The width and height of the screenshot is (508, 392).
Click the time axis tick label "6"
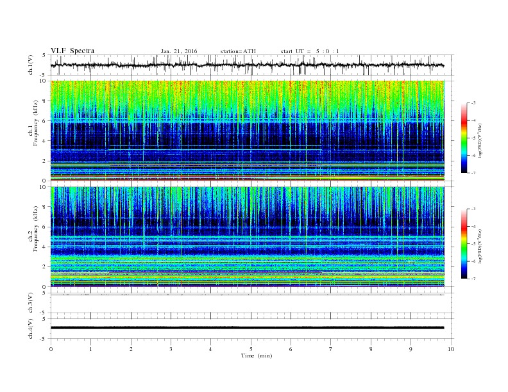coord(291,349)
